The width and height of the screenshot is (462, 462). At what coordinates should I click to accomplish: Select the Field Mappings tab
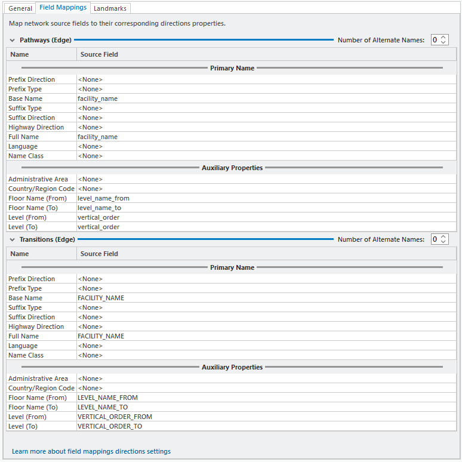pos(63,8)
